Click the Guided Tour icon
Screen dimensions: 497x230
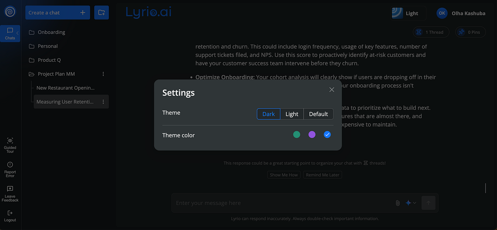tap(10, 140)
